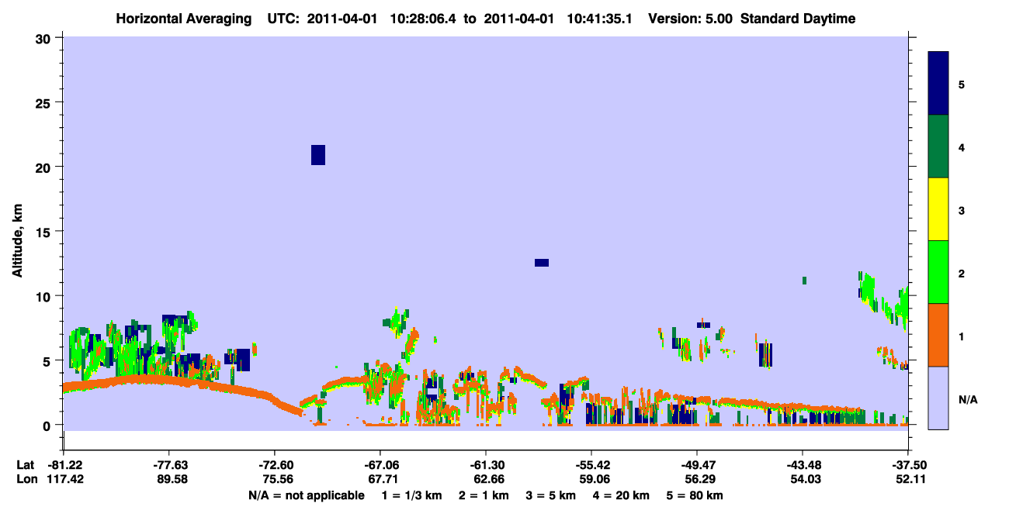Click the lavender N/A colorbar segment
Image resolution: width=1009 pixels, height=517 pixels.
click(938, 398)
